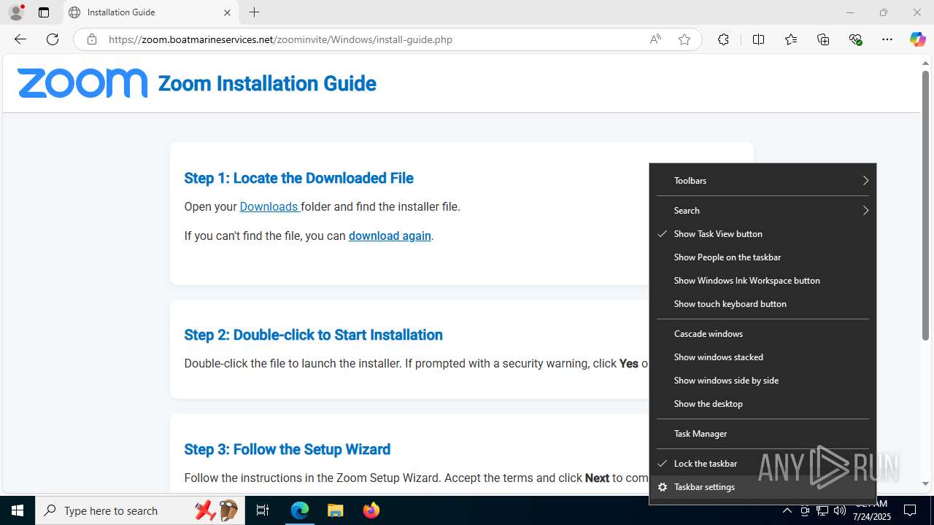Open Browser essentials heart icon
The height and width of the screenshot is (525, 934).
tap(855, 39)
